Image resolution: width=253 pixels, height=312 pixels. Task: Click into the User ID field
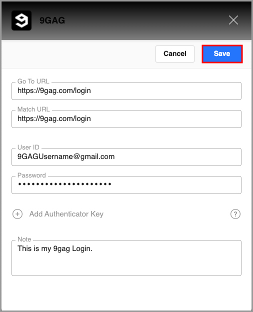coord(126,157)
